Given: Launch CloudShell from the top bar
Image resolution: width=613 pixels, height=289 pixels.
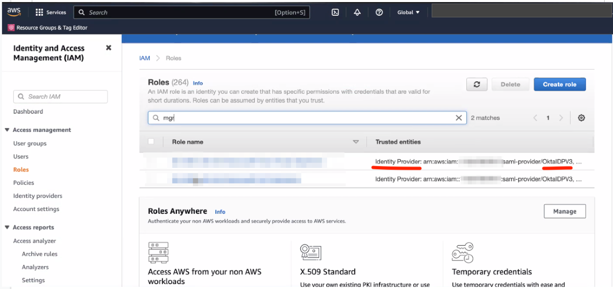Looking at the screenshot, I should tap(335, 12).
